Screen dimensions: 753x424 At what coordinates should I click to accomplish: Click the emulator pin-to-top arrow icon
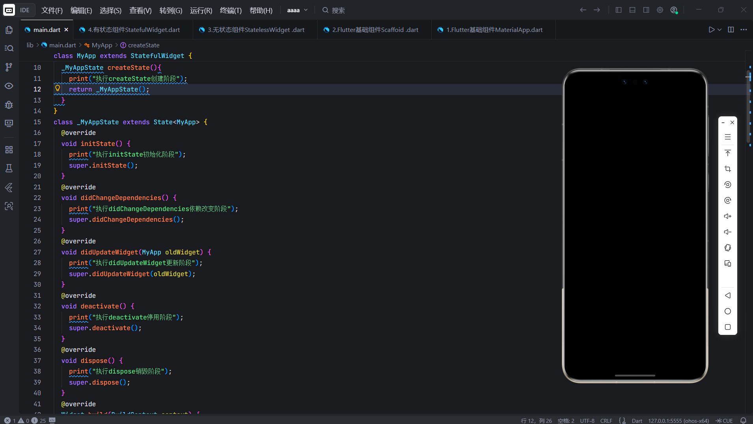(728, 153)
